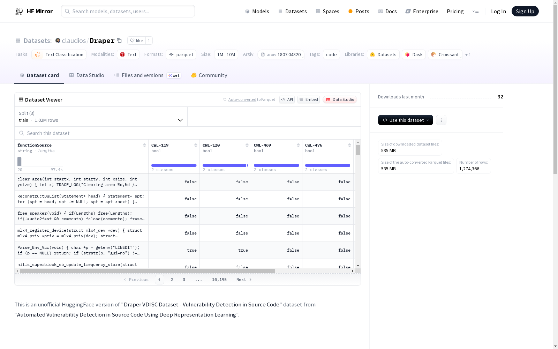Viewport: 558px width, 349px height.
Task: Open the Automated Vulnerability Detection paper link
Action: coord(127,314)
